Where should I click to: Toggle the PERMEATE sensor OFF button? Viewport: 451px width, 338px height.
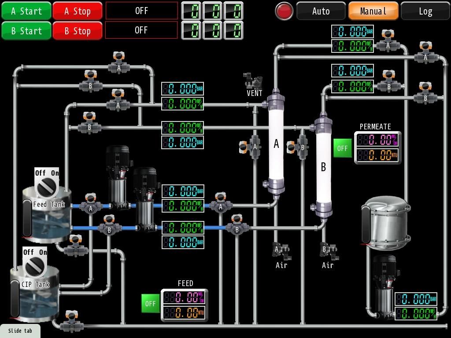[342, 148]
